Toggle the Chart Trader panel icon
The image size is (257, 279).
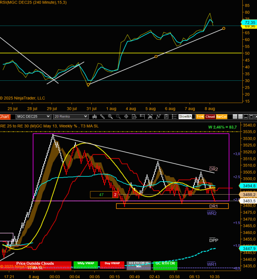(x=142, y=117)
